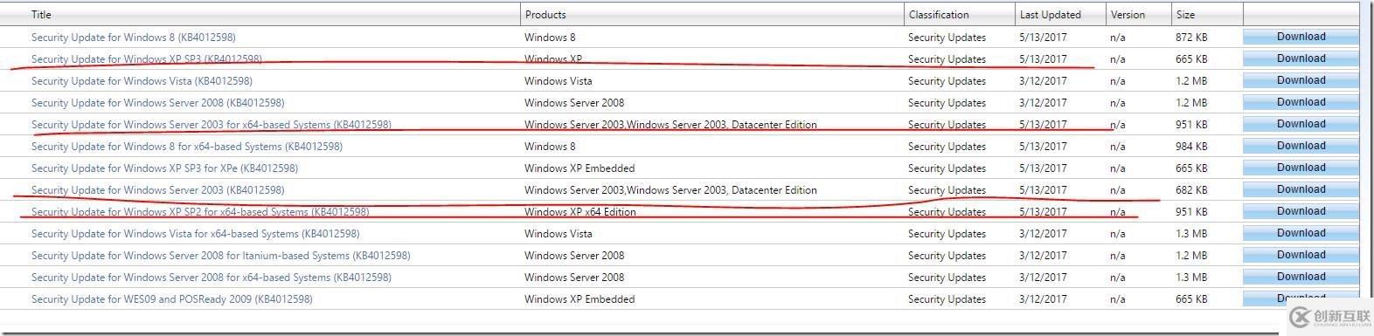The height and width of the screenshot is (336, 1374).
Task: Open Security Update for Windows Vista (KB4012598) link
Action: (x=142, y=81)
